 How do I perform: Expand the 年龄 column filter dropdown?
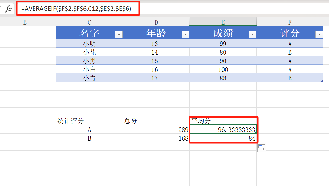point(185,35)
